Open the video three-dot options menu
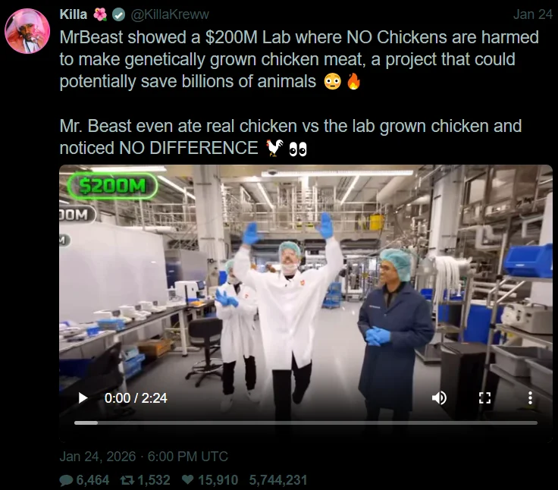This screenshot has height=490, width=558. pyautogui.click(x=530, y=397)
